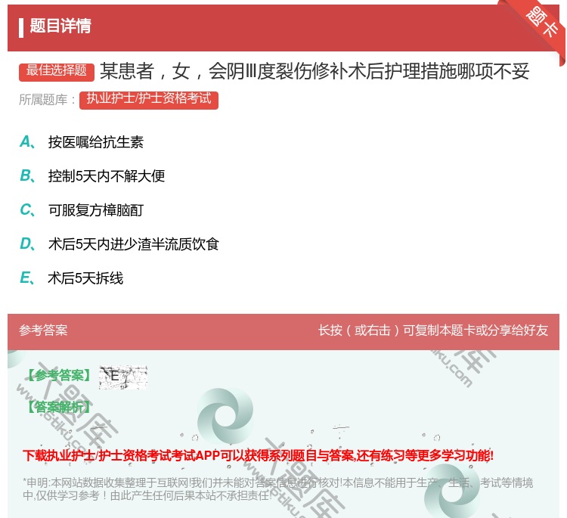Select option D 术后5天内进少渣半流质饮食
567x518 pixels.
coord(119,243)
